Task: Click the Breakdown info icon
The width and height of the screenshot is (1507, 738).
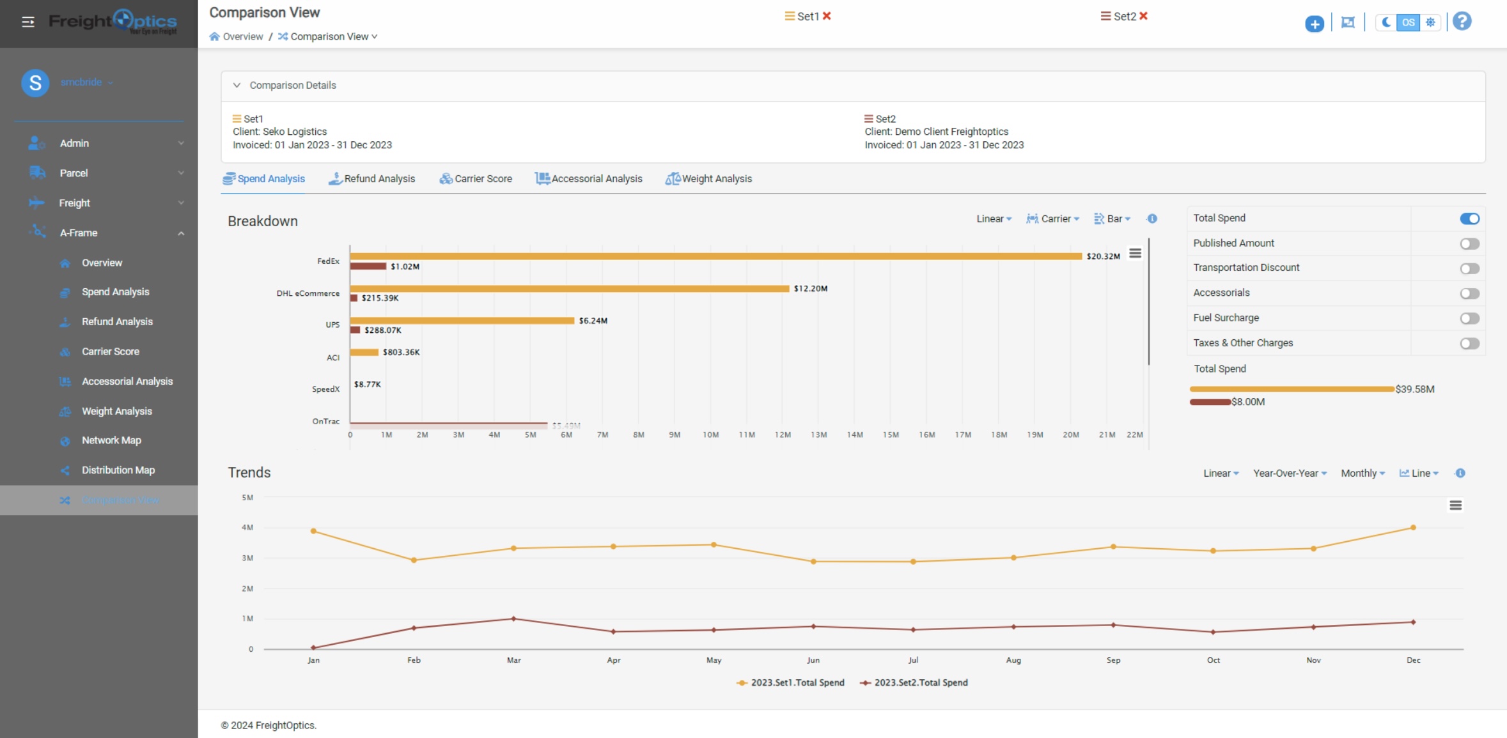Action: (x=1152, y=219)
